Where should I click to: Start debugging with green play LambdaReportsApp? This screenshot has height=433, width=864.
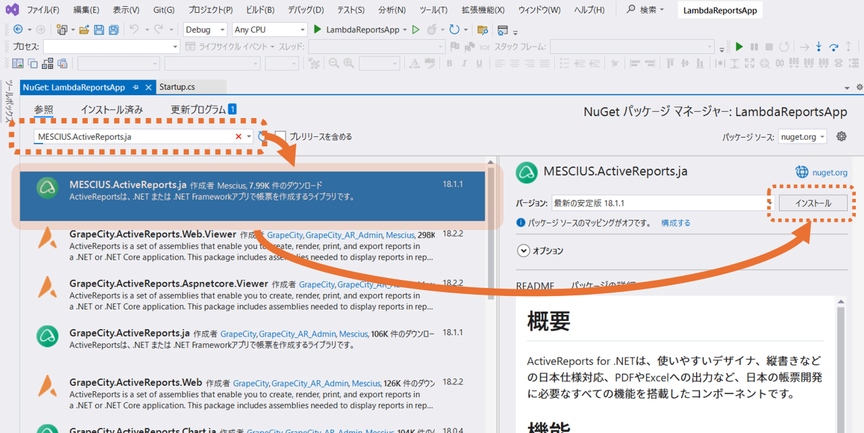(356, 30)
